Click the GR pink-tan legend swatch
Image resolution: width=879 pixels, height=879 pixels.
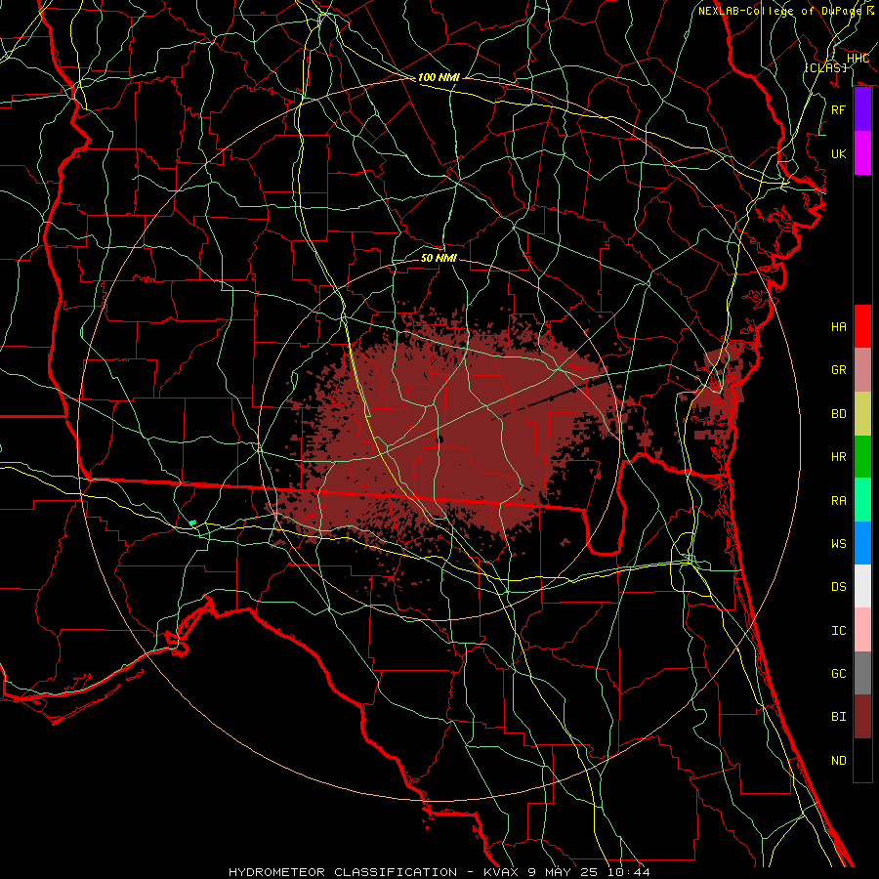862,369
